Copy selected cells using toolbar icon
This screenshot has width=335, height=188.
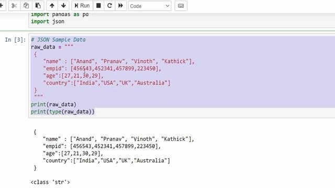(26, 6)
